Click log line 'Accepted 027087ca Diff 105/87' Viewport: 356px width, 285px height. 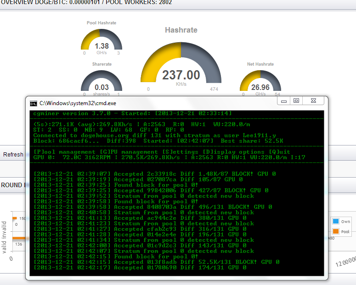138,179
